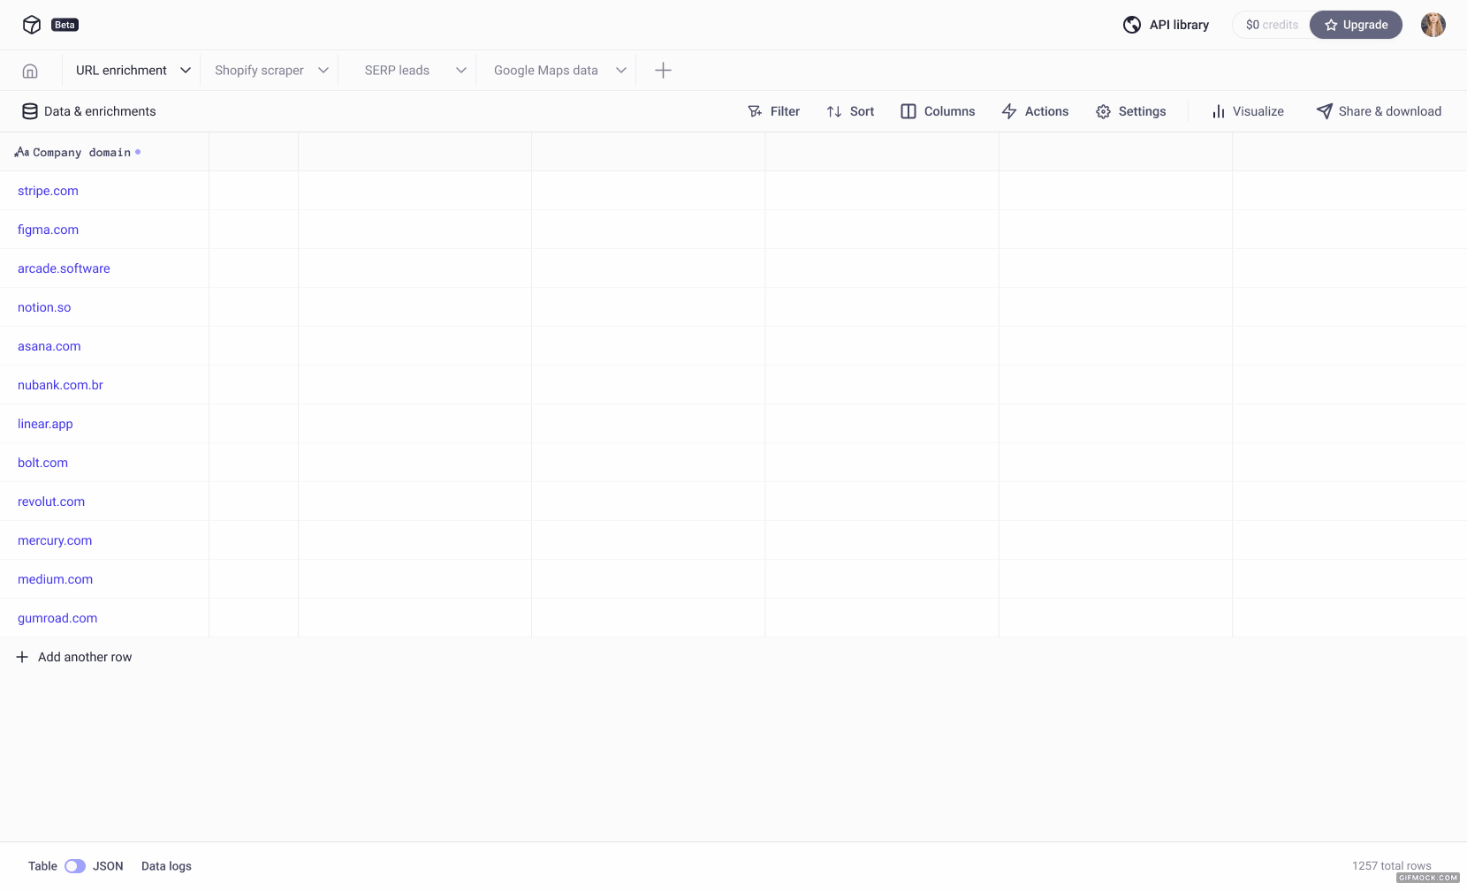Viewport: 1467px width, 890px height.
Task: Open the mercury.com link
Action: pos(55,540)
